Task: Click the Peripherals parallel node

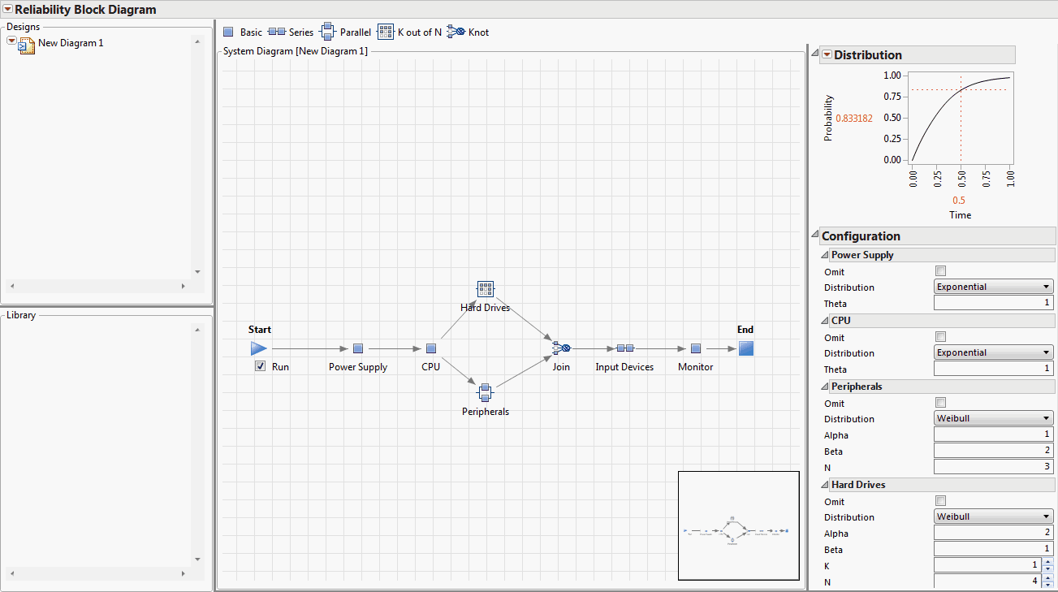Action: [485, 392]
